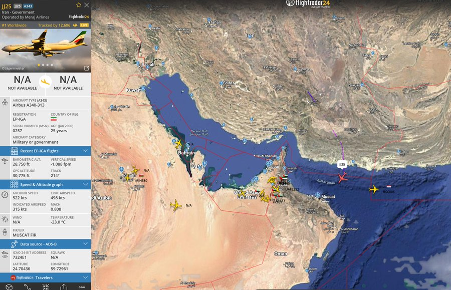The width and height of the screenshot is (451, 290).
Task: Select the yellow aircraft south of Riyadh labeled N/A
Action: click(x=175, y=205)
